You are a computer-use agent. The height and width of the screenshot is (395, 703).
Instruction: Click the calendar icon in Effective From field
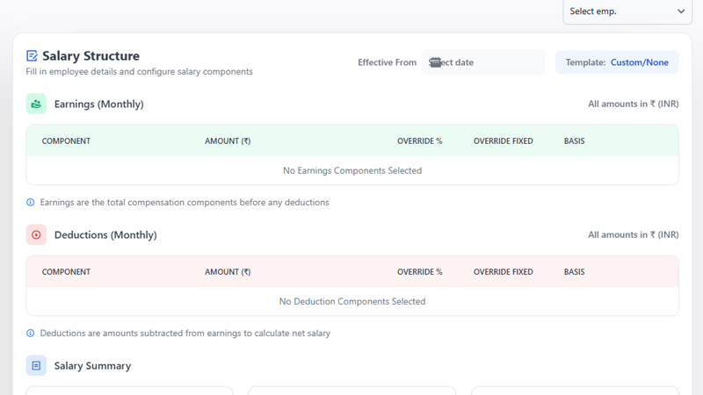434,62
